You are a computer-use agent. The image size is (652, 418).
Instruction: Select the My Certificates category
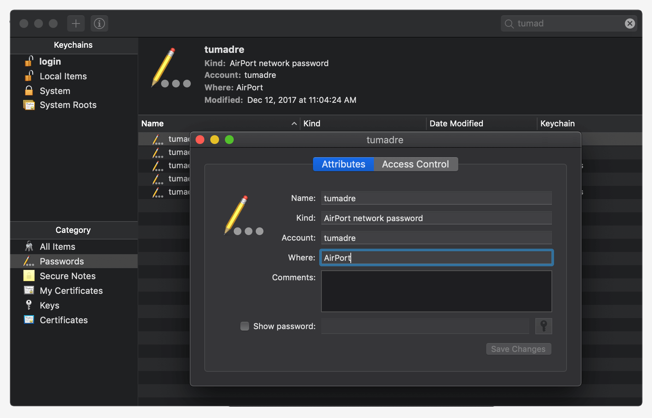[x=71, y=291]
